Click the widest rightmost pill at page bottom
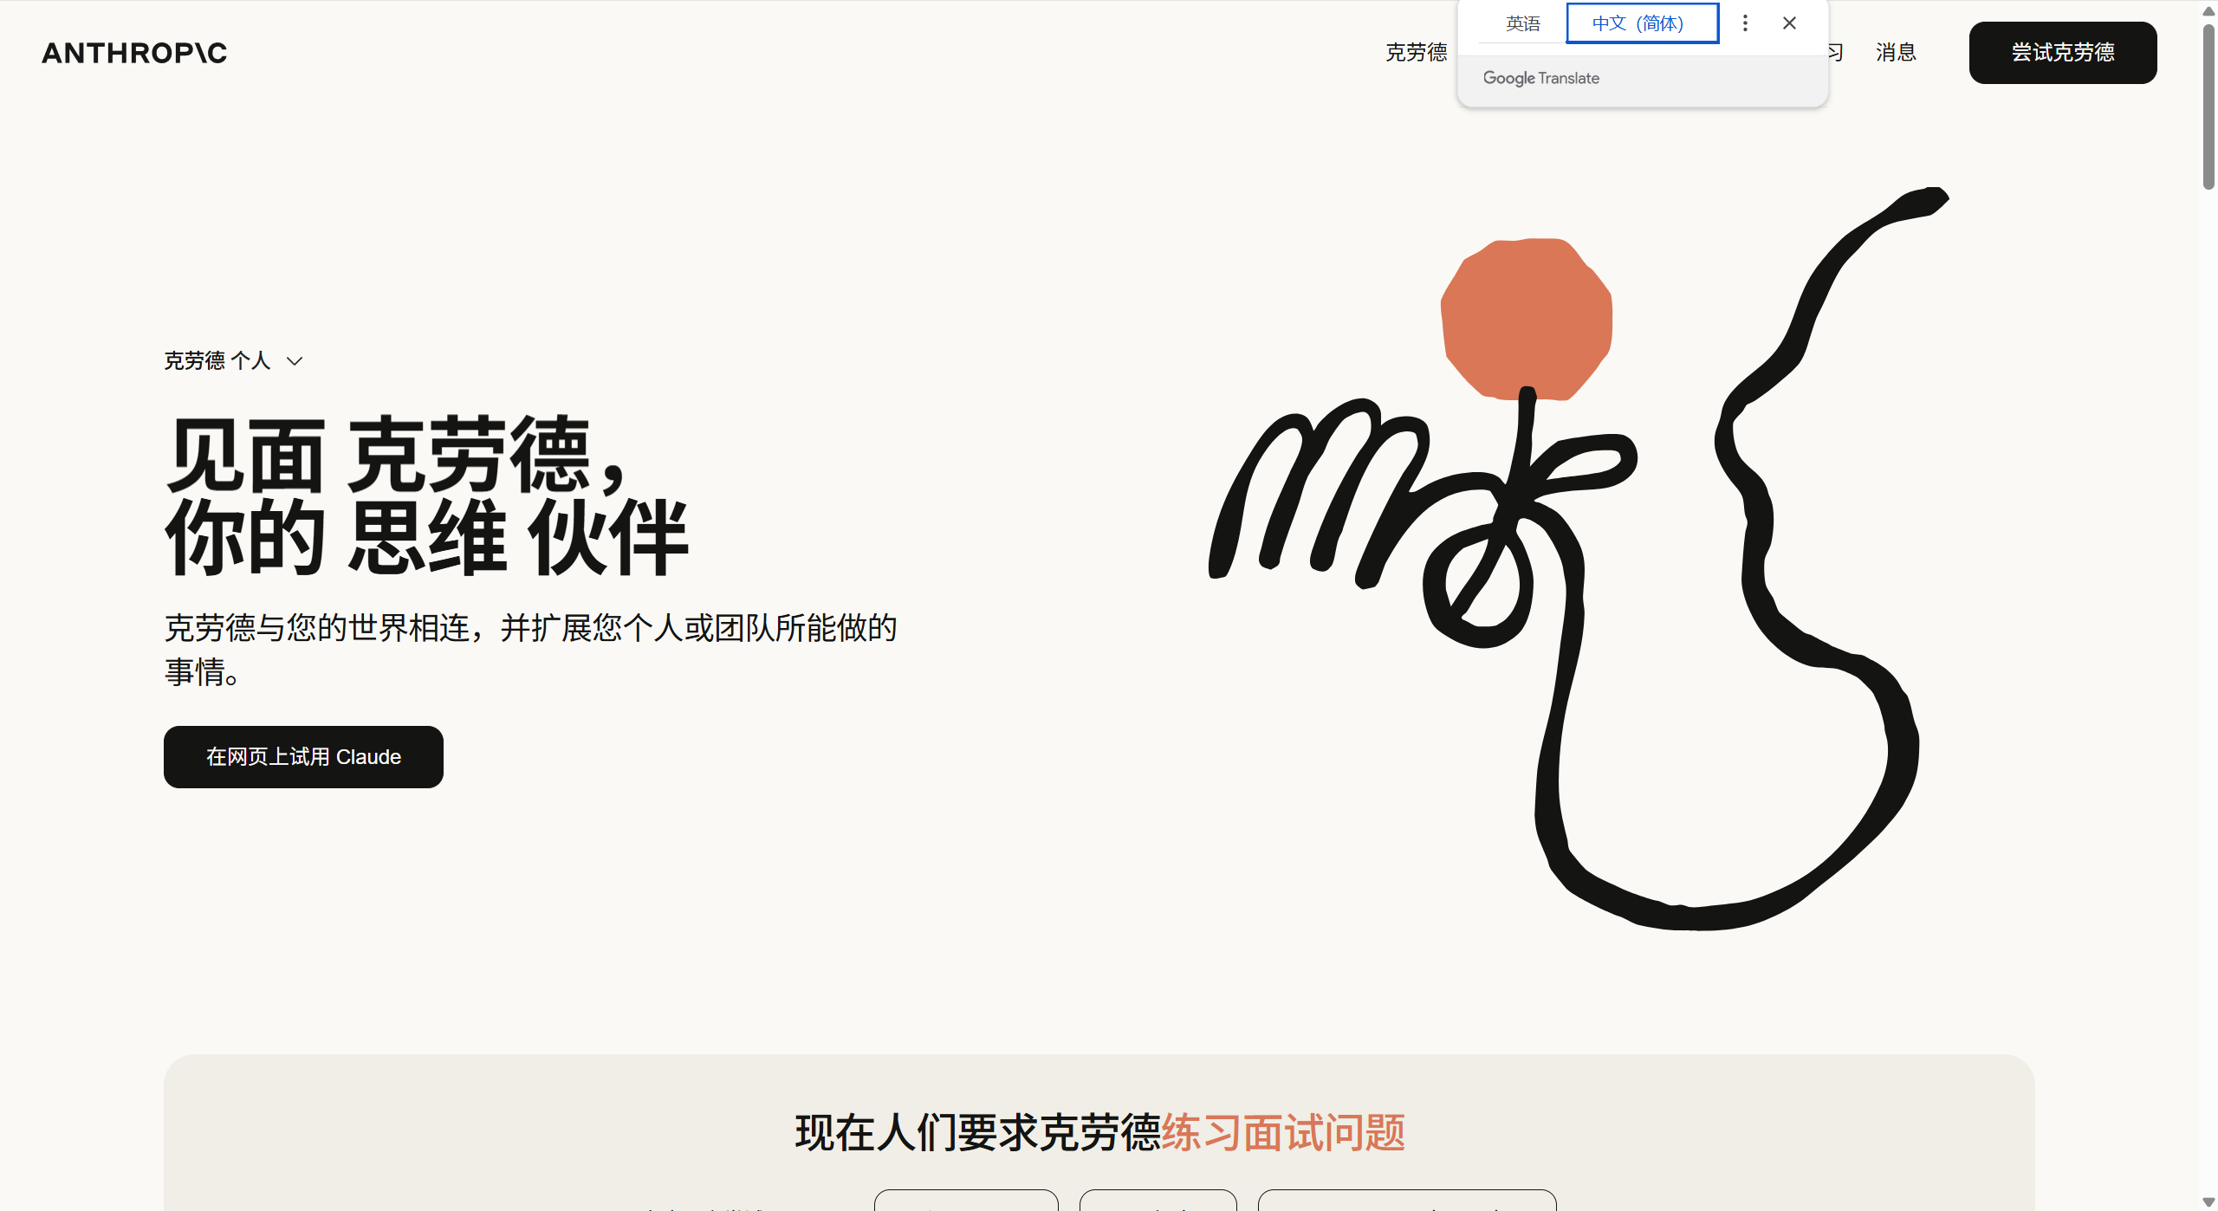 coord(1407,1201)
